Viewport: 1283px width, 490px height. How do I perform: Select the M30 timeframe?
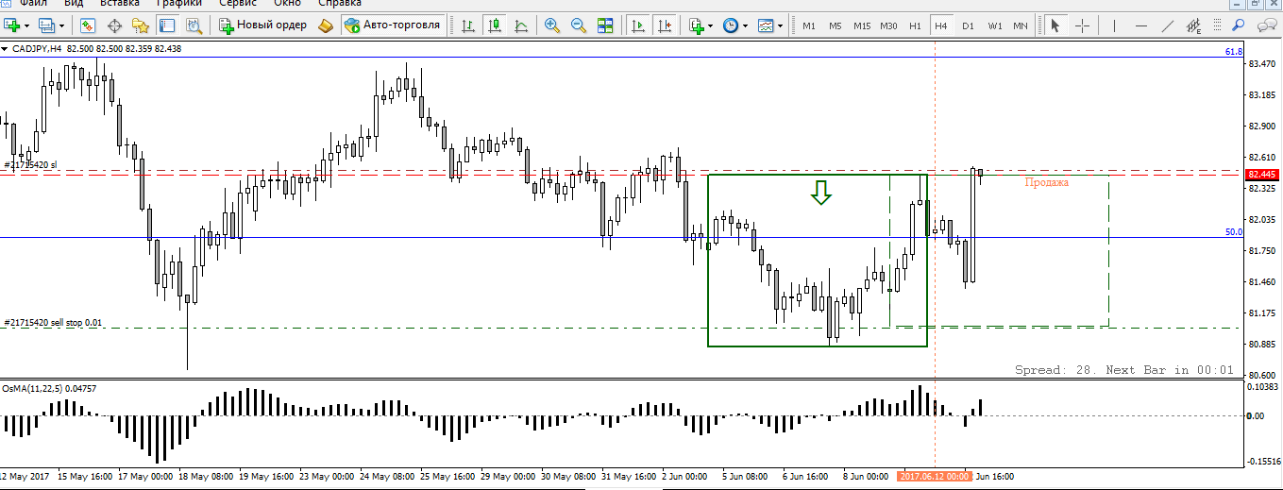(888, 25)
